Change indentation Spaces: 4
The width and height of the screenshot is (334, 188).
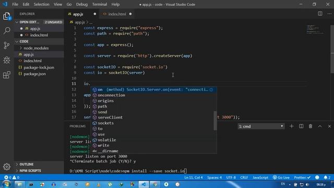tap(214, 178)
